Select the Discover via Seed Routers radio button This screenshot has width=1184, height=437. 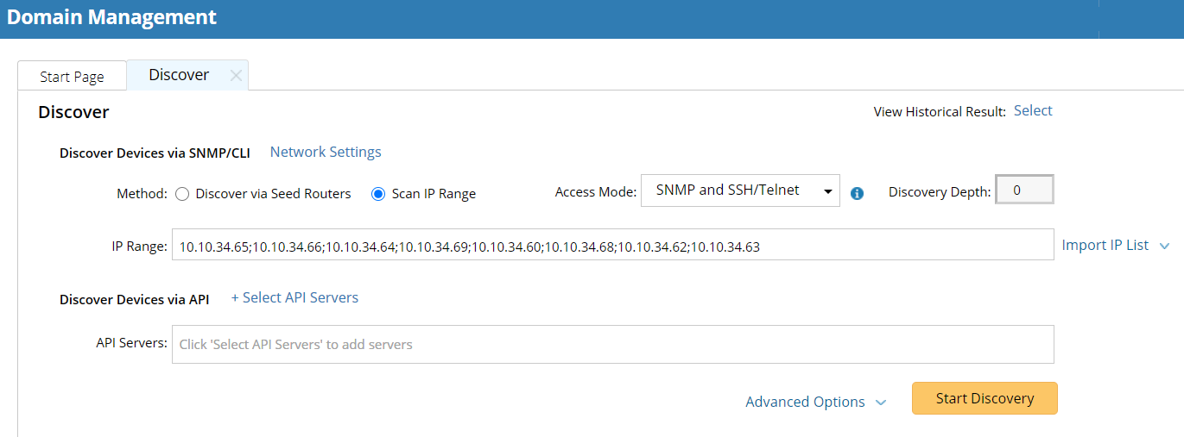[182, 194]
